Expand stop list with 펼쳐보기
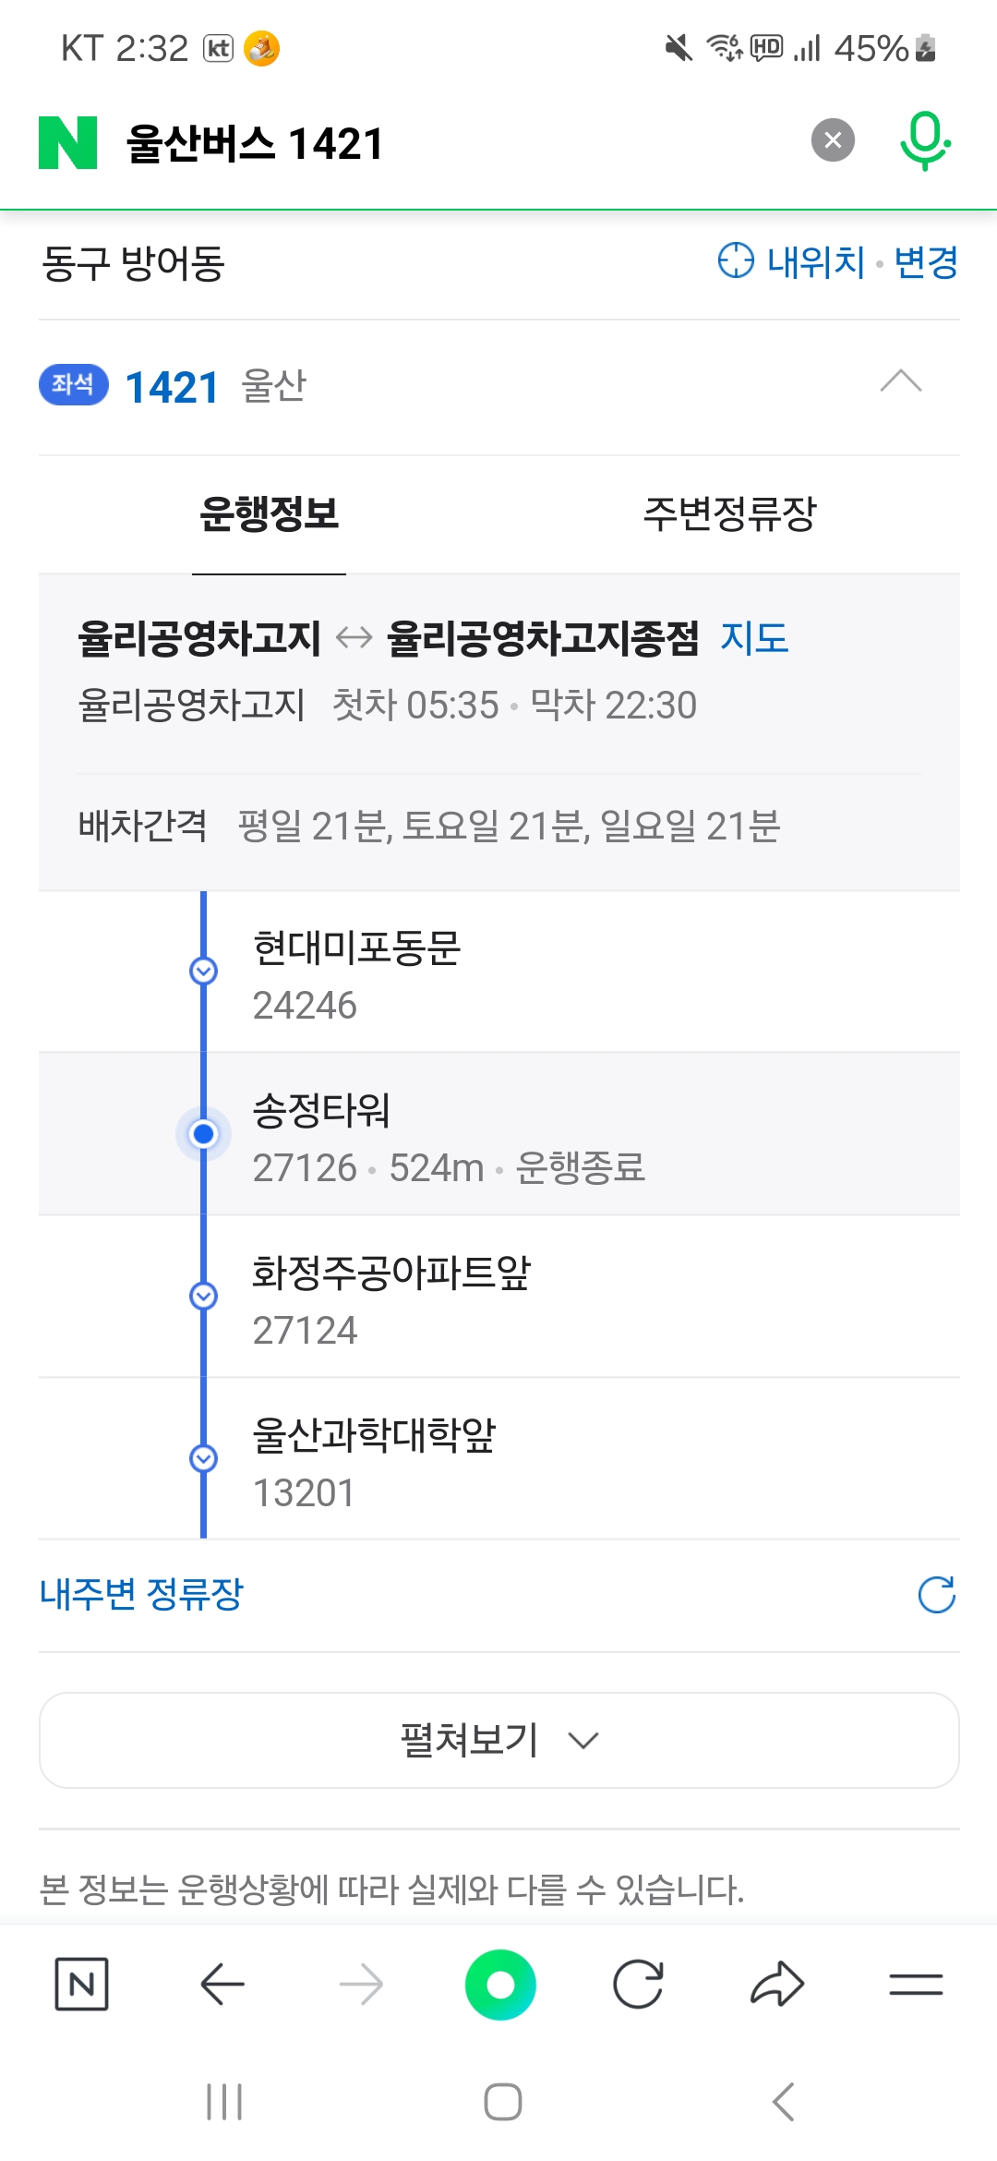The height and width of the screenshot is (2161, 997). pos(498,1741)
